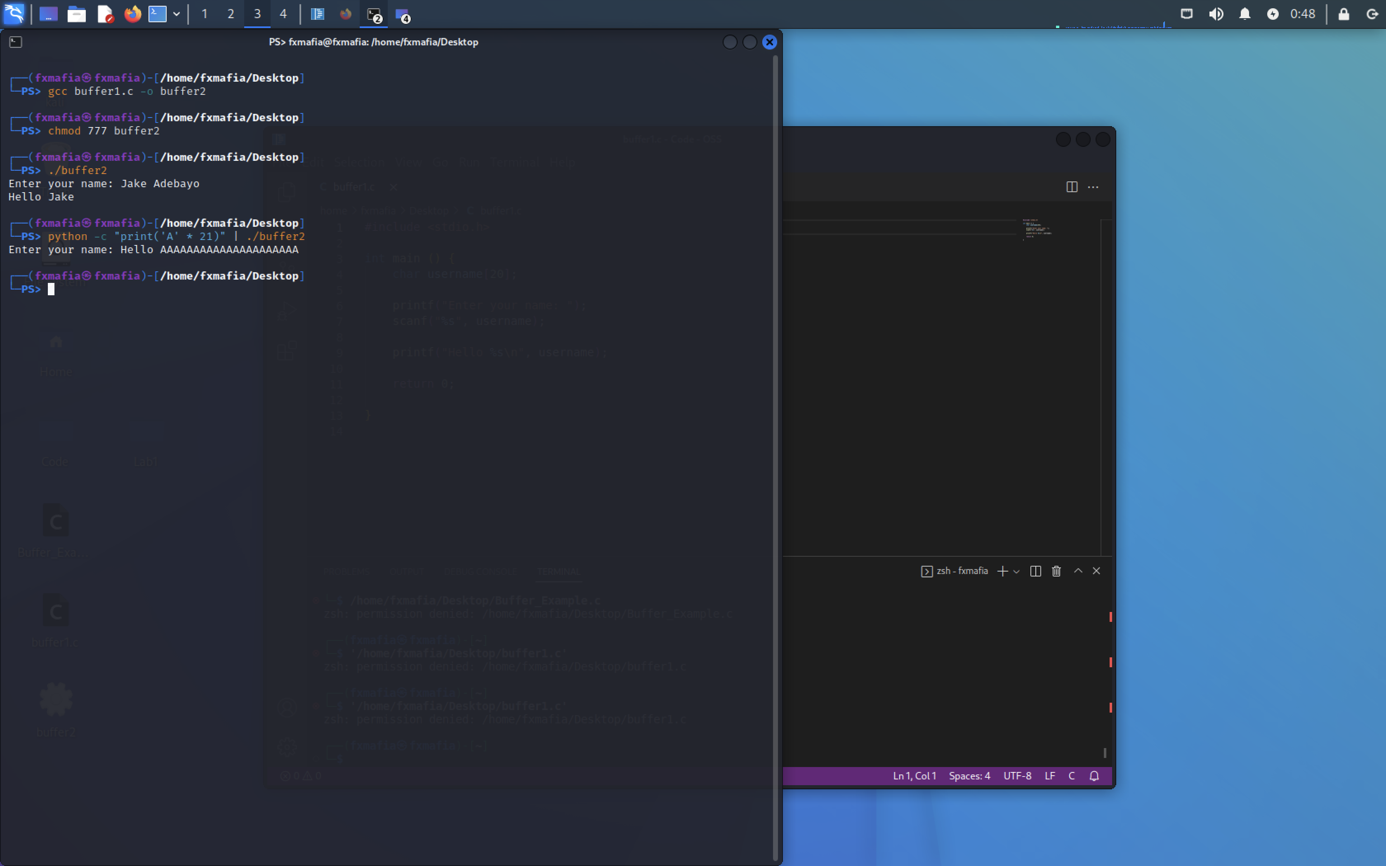Select the Code OSS window button in taskbar

click(317, 14)
